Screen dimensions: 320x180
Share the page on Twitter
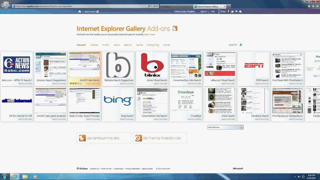(x=232, y=11)
